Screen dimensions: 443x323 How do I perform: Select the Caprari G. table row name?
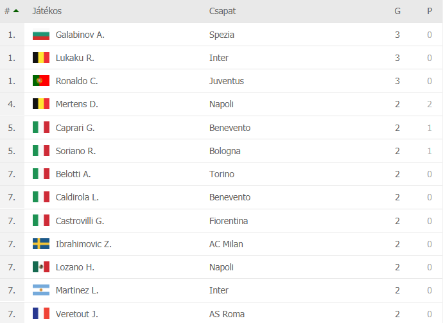pyautogui.click(x=75, y=128)
